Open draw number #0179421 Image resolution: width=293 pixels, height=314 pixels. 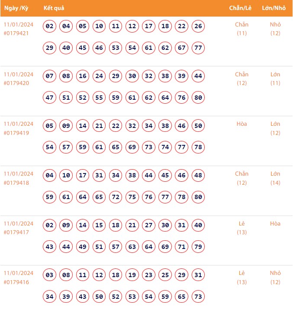pos(16,33)
